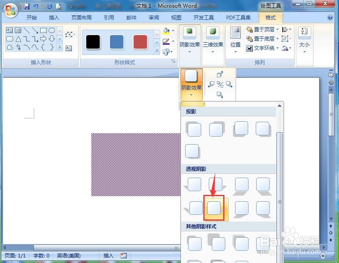Screen dimensions: 339x263
Task: Choose the blue shape style swatch
Action: (117, 42)
